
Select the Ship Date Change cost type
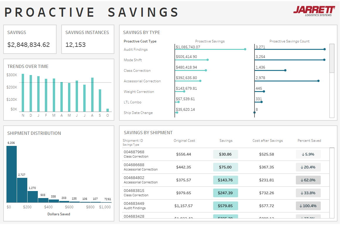pos(138,113)
